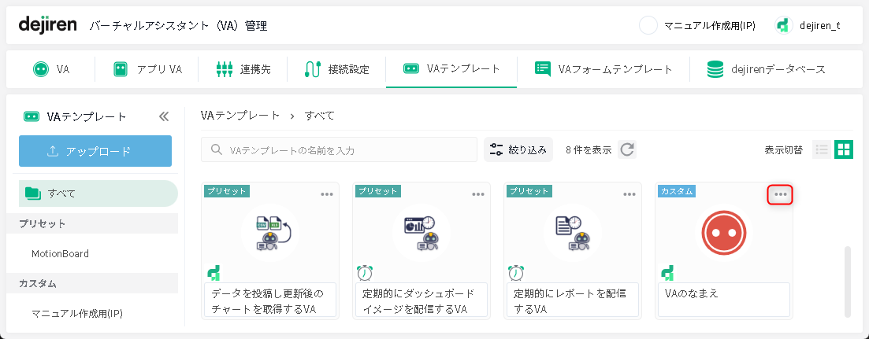Open the dejirenデータベース tab
This screenshot has width=869, height=339.
pyautogui.click(x=766, y=69)
